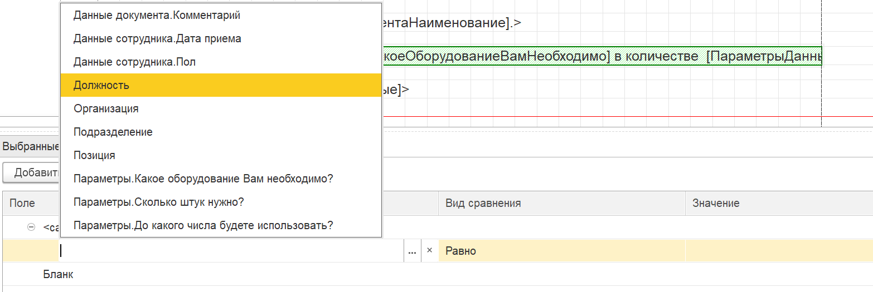The width and height of the screenshot is (873, 292).
Task: Click the ellipsis field selection button
Action: coord(412,251)
